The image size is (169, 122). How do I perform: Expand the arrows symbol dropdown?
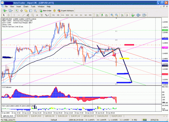(48, 15)
